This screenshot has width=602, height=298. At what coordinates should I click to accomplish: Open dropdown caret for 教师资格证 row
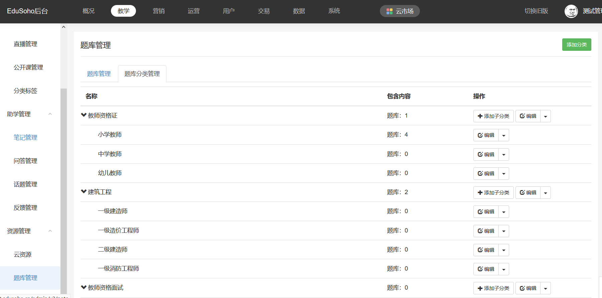pos(546,116)
